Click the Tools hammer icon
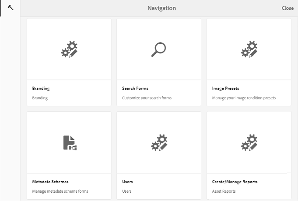The width and height of the screenshot is (298, 201). click(11, 8)
